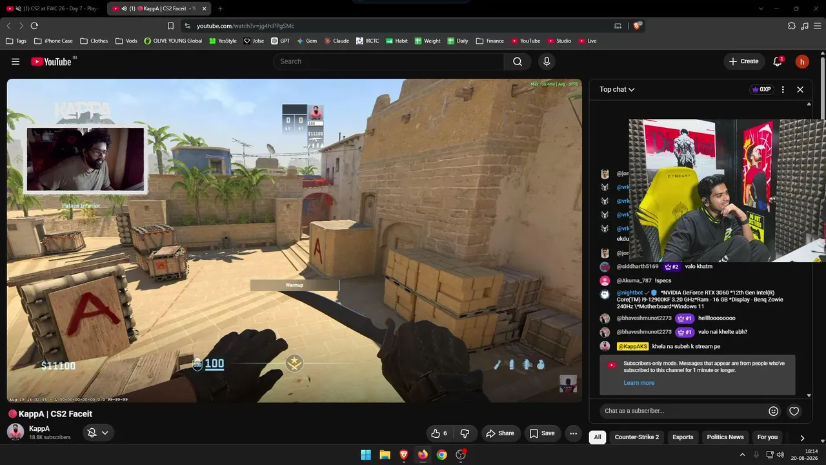Image resolution: width=826 pixels, height=465 pixels.
Task: Open Firefox from taskbar
Action: [x=423, y=455]
